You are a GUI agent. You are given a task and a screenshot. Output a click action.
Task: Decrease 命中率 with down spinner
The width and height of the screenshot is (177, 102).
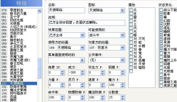[x=62, y=99]
